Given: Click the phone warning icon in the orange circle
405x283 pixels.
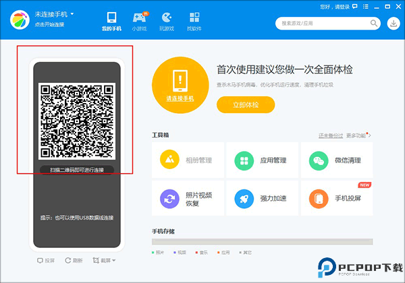Looking at the screenshot, I should pyautogui.click(x=180, y=81).
